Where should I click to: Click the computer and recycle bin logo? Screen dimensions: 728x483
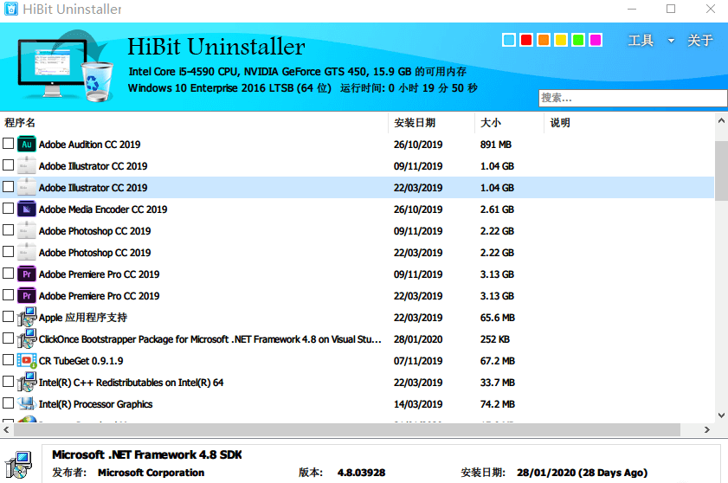(x=66, y=67)
